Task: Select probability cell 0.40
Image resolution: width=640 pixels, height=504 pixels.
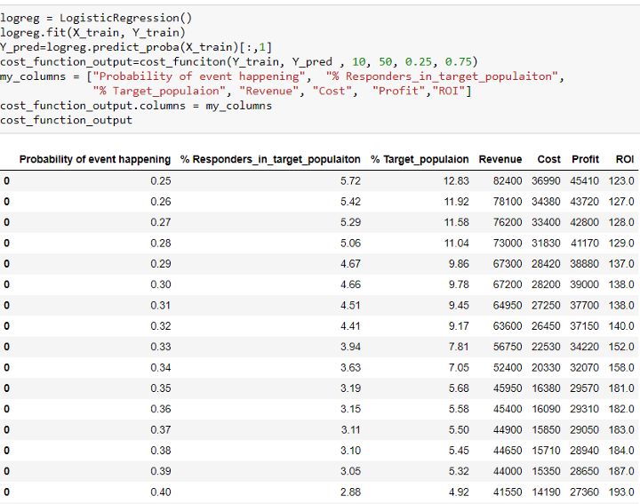Action: click(161, 492)
